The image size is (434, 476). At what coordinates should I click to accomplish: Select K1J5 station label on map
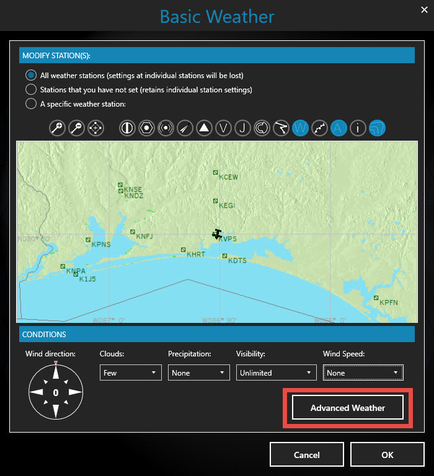[x=87, y=279]
